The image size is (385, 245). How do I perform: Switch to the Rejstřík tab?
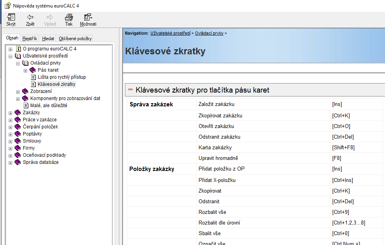[30, 39]
